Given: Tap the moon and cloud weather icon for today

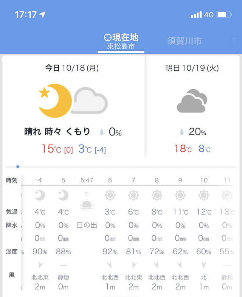Looking at the screenshot, I should pyautogui.click(x=73, y=101).
